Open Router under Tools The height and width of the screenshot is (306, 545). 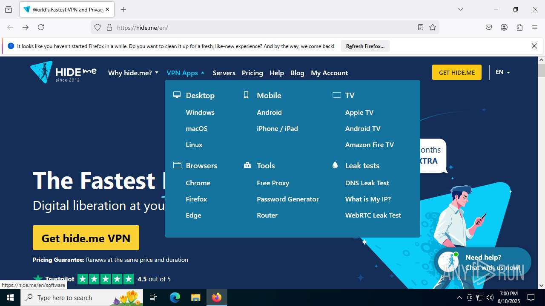click(267, 215)
